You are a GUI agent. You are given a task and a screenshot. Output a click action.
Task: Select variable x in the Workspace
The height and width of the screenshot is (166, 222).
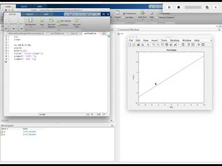click(x=5, y=131)
